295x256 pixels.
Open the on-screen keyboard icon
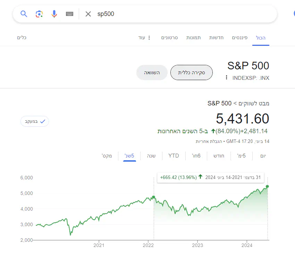[x=70, y=14]
